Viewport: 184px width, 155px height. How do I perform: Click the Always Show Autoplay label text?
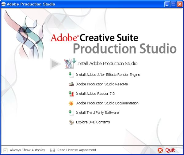(x=28, y=150)
